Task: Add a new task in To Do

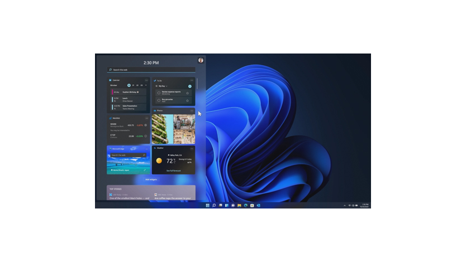Action: (190, 86)
